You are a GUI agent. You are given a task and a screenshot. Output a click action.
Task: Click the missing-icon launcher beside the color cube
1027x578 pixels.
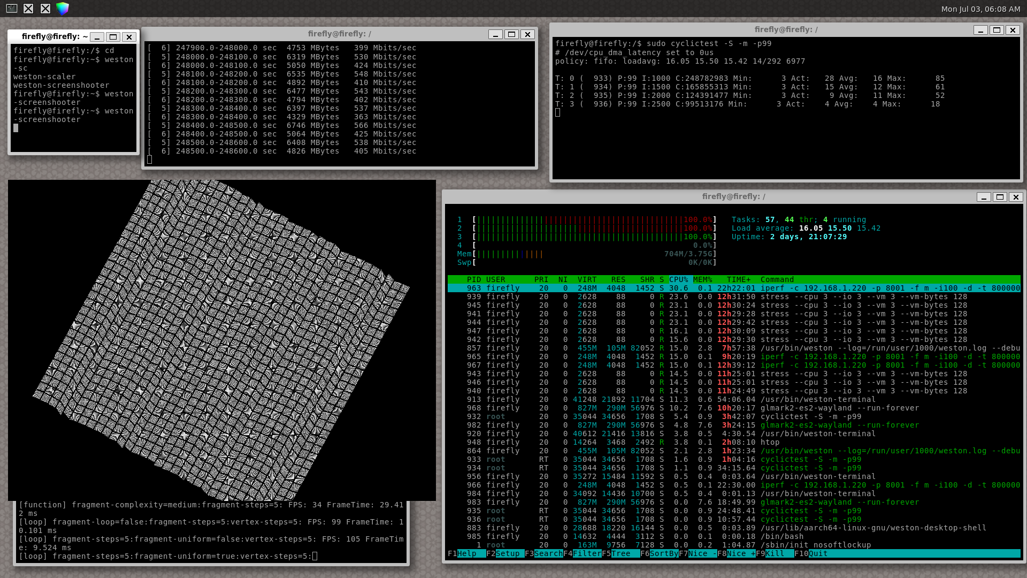pos(45,9)
